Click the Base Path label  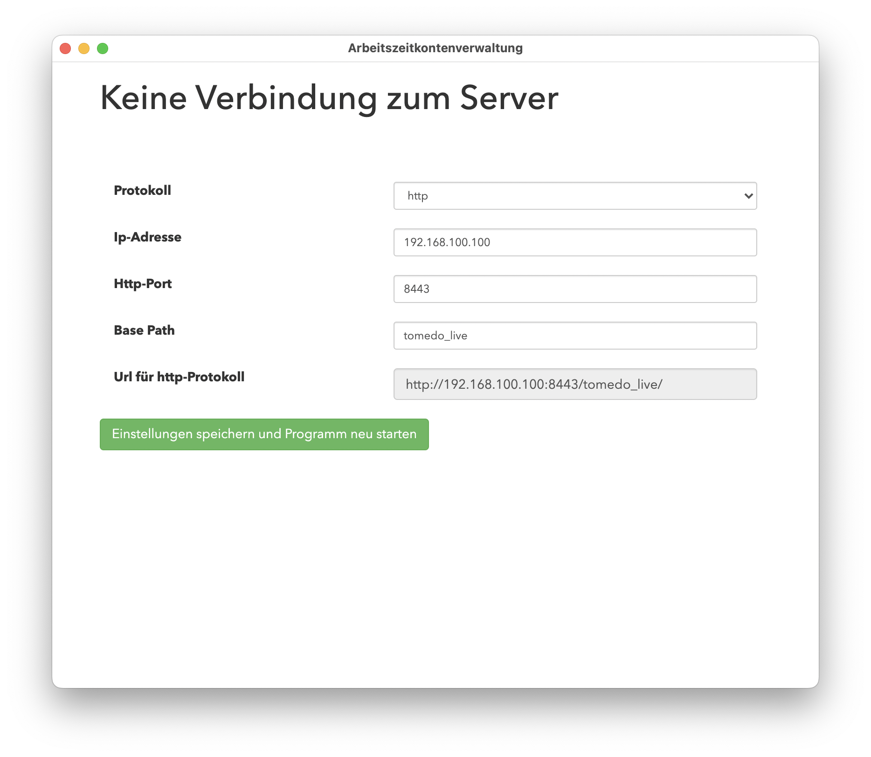[x=145, y=330]
